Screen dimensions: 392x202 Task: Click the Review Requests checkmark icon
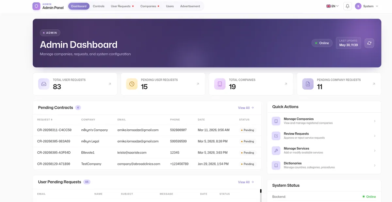[276, 136]
